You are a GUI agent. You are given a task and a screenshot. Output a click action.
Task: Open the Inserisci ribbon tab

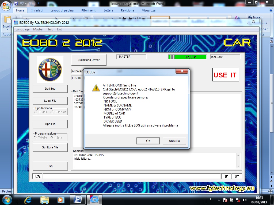pyautogui.click(x=37, y=10)
